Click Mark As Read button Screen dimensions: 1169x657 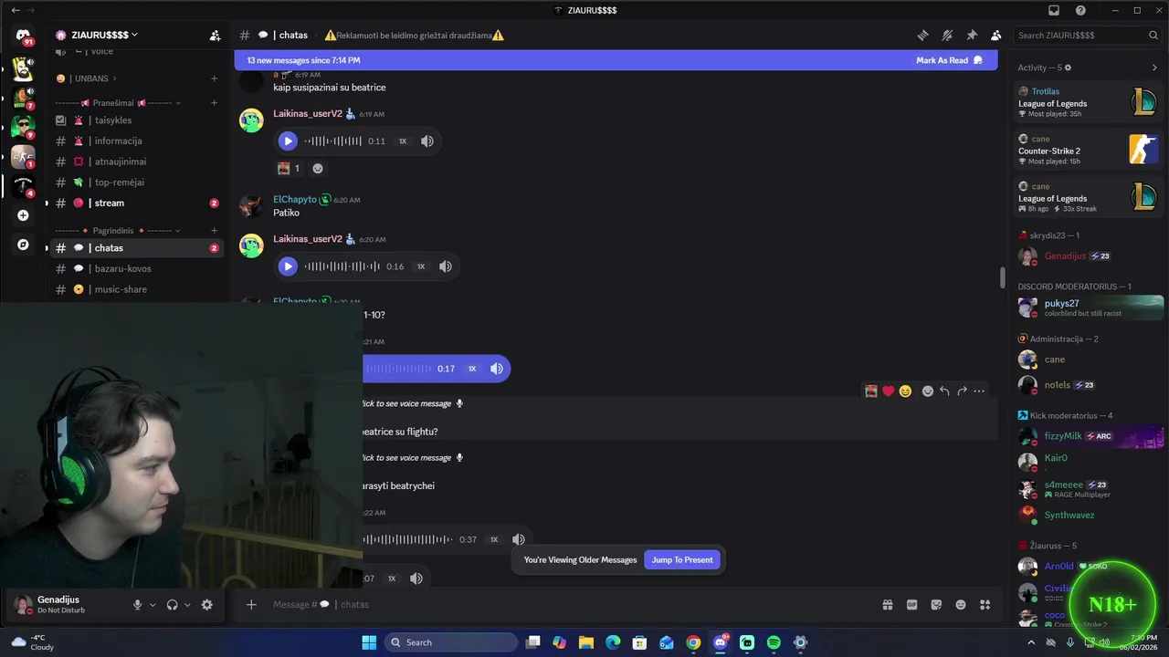949,60
